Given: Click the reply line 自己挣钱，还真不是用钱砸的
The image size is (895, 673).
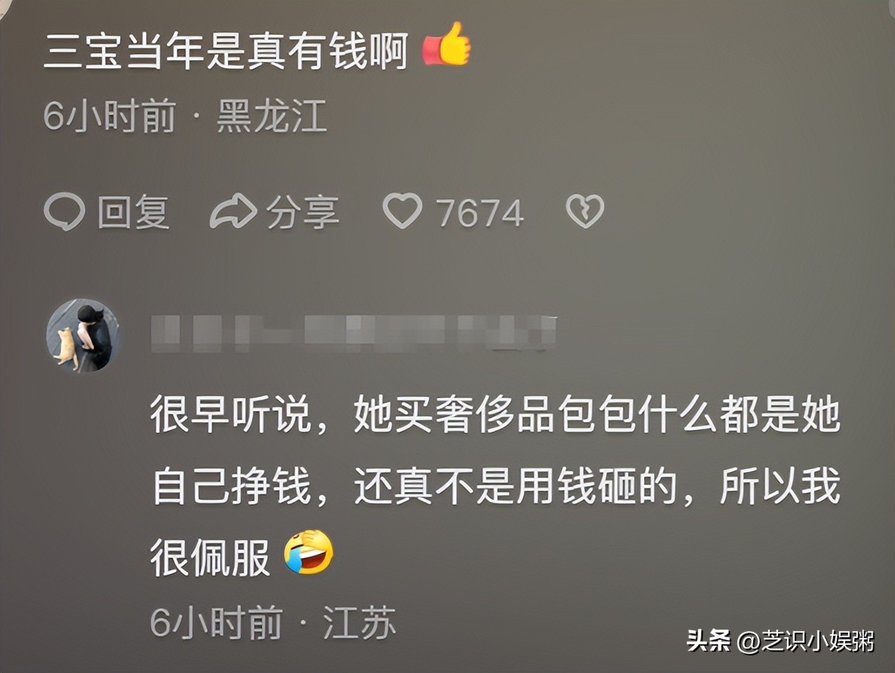Looking at the screenshot, I should [x=415, y=486].
